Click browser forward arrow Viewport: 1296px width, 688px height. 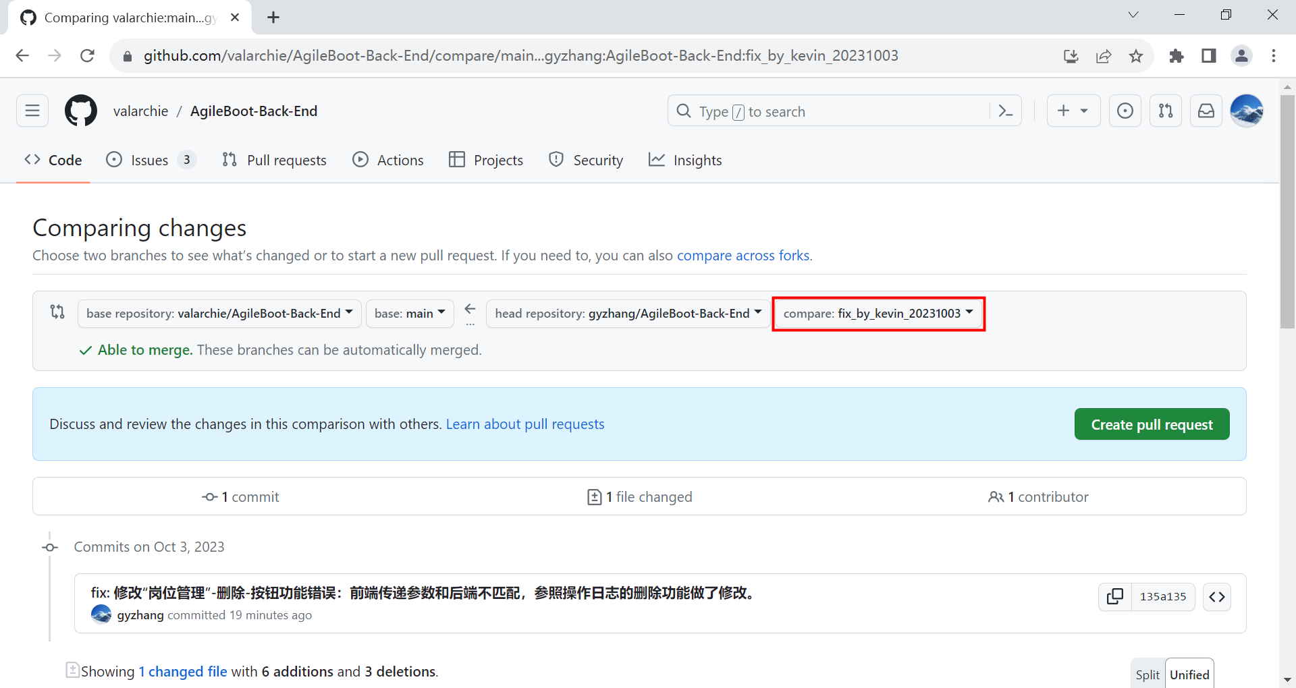click(55, 55)
